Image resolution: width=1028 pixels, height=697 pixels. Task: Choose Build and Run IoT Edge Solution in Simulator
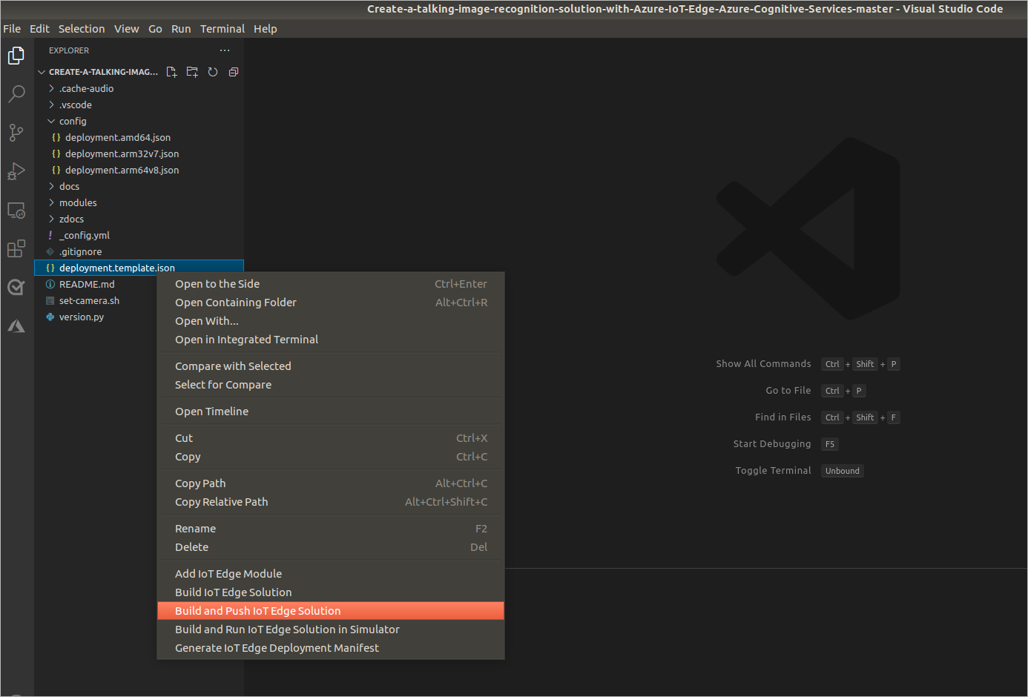331,630
